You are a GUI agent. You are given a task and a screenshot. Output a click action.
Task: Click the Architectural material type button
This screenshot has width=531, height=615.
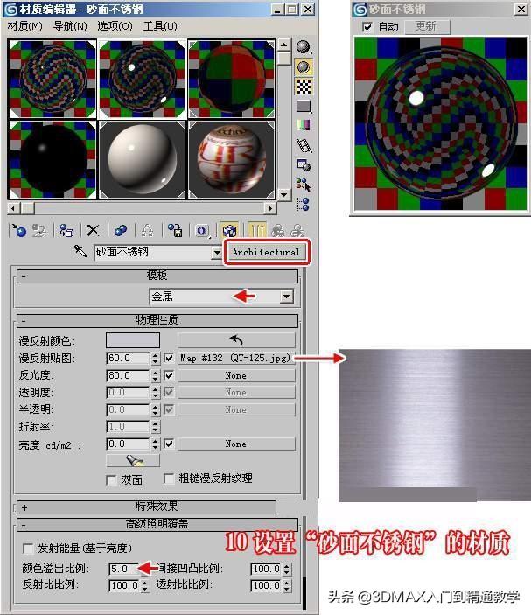point(266,252)
